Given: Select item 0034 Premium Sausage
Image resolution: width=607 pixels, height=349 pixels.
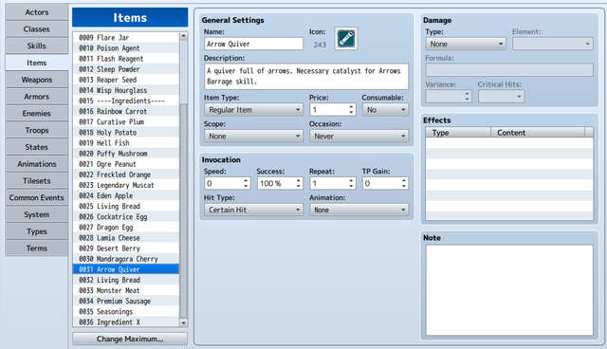Looking at the screenshot, I should (126, 301).
